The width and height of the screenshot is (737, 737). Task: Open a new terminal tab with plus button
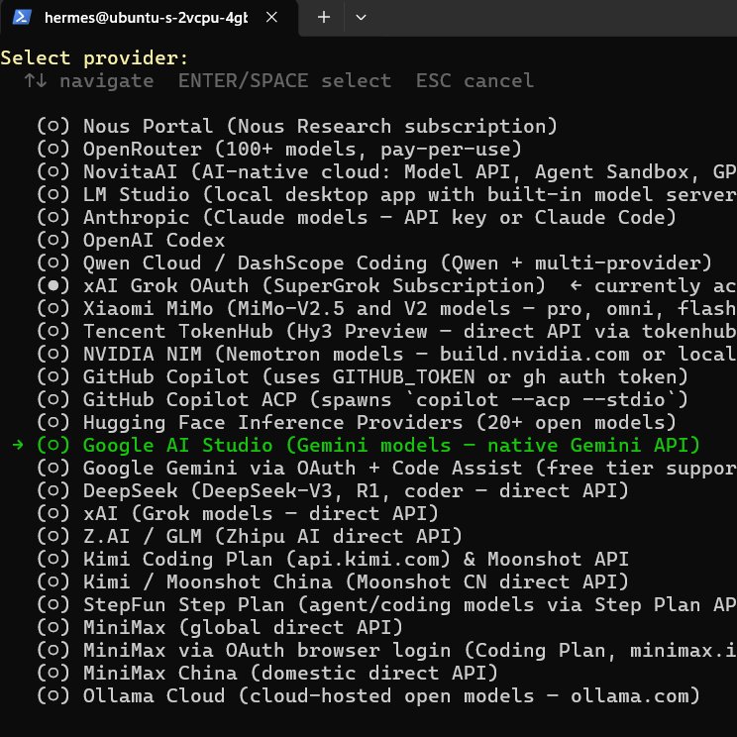[x=323, y=18]
